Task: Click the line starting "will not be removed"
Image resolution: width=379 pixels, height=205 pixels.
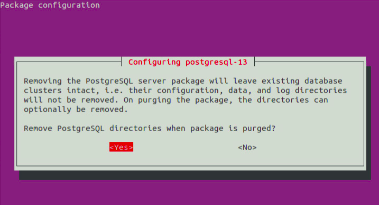Action: pyautogui.click(x=175, y=100)
